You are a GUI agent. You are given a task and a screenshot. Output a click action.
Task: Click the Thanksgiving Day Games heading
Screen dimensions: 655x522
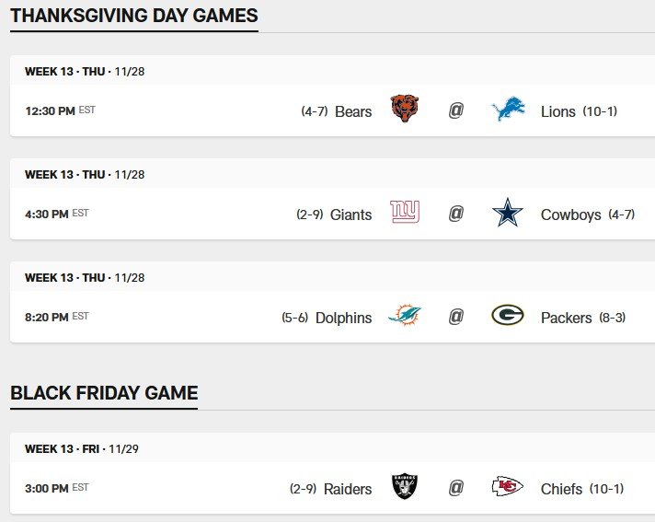134,16
